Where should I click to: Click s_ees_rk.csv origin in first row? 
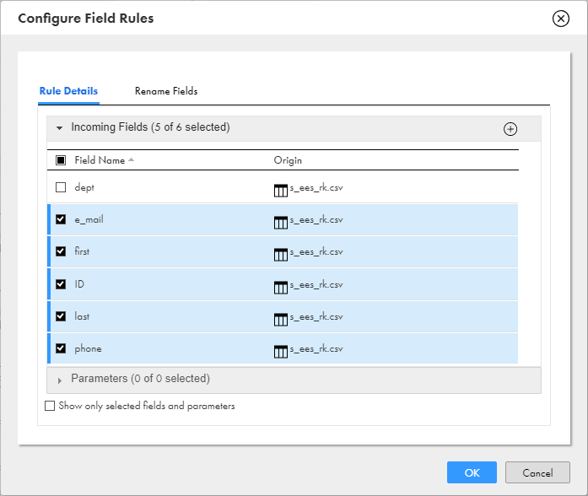point(316,252)
